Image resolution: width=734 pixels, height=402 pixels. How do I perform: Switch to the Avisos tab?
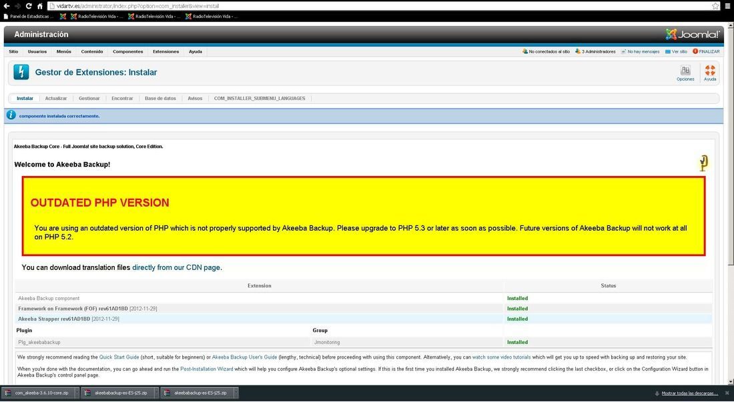pyautogui.click(x=195, y=98)
